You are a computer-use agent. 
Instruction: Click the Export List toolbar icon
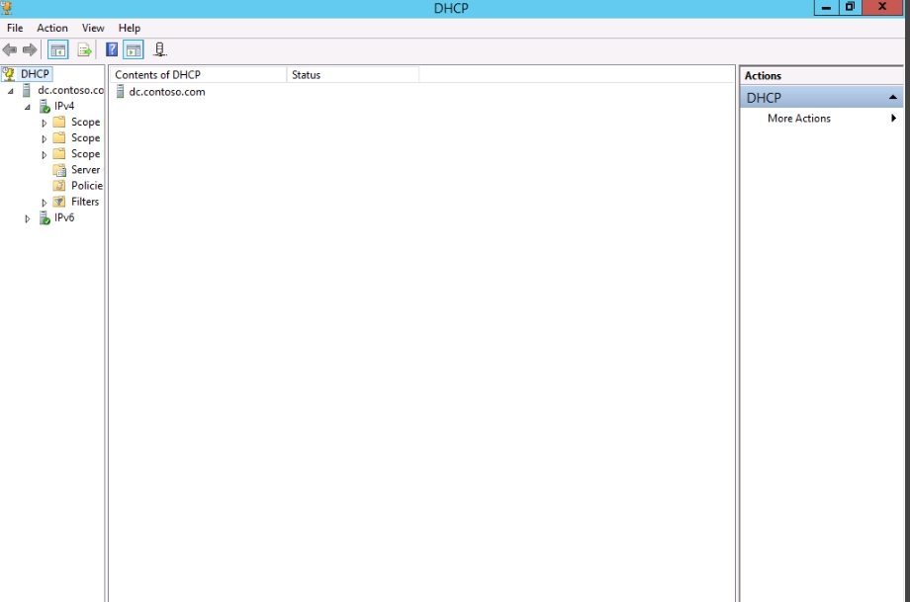84,49
